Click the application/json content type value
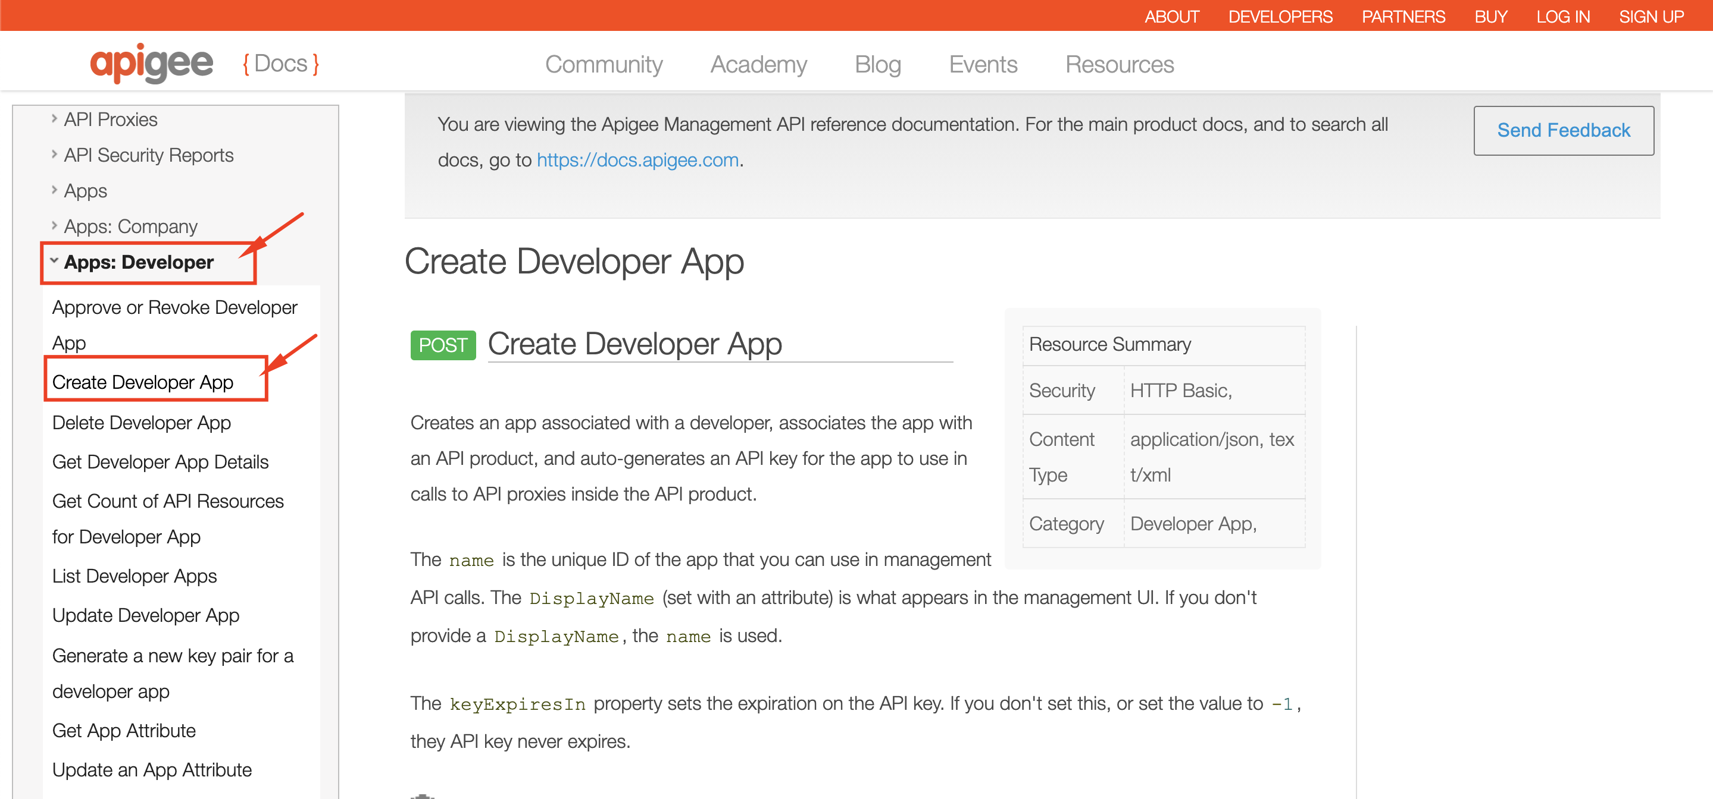Screen dimensions: 1713x799 (1212, 457)
